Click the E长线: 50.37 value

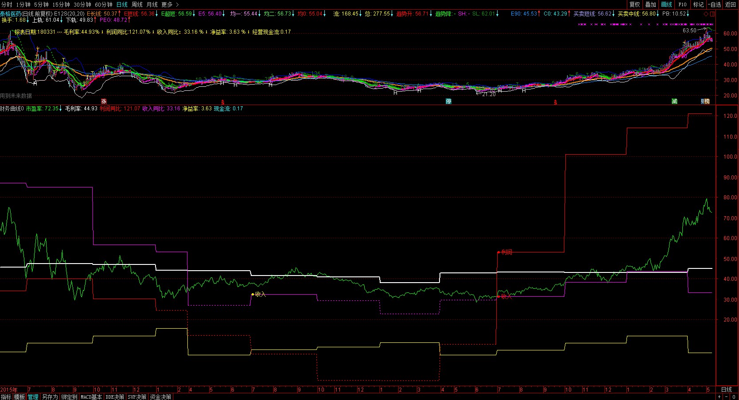coord(102,14)
